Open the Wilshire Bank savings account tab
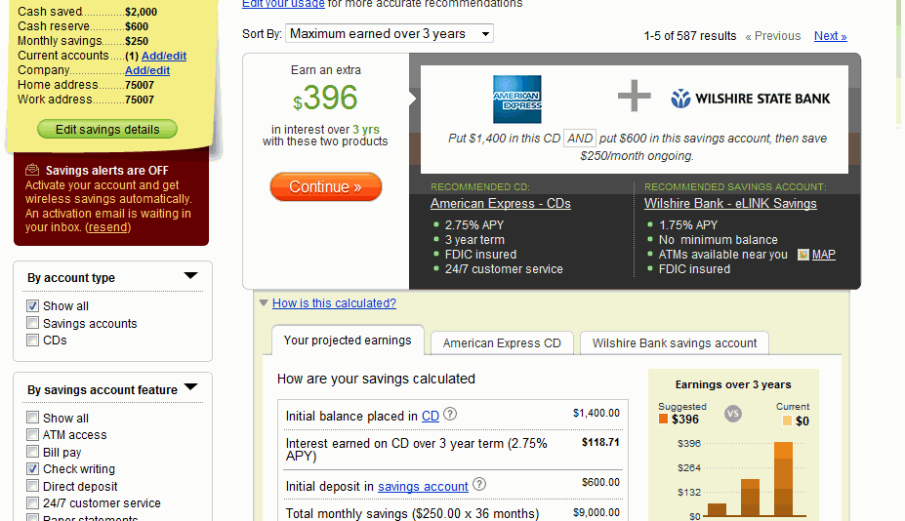The width and height of the screenshot is (905, 521). (675, 342)
